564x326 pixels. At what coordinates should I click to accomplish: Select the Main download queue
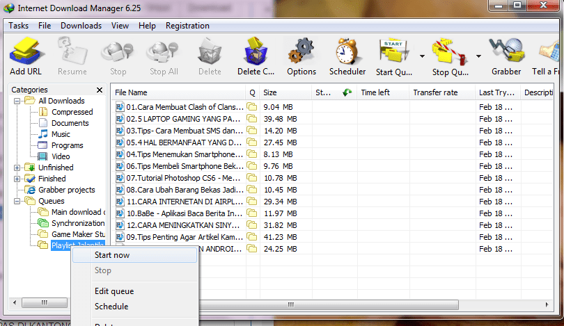click(78, 212)
